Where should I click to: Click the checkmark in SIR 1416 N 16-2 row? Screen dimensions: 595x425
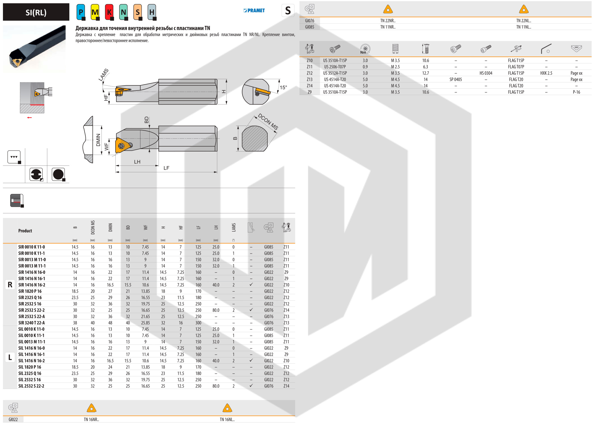pos(251,285)
